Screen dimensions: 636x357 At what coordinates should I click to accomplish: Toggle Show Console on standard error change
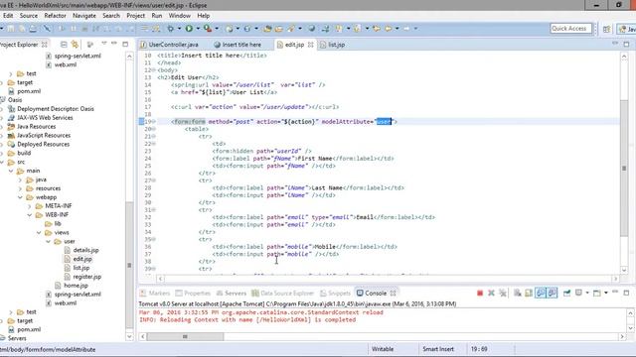553,293
